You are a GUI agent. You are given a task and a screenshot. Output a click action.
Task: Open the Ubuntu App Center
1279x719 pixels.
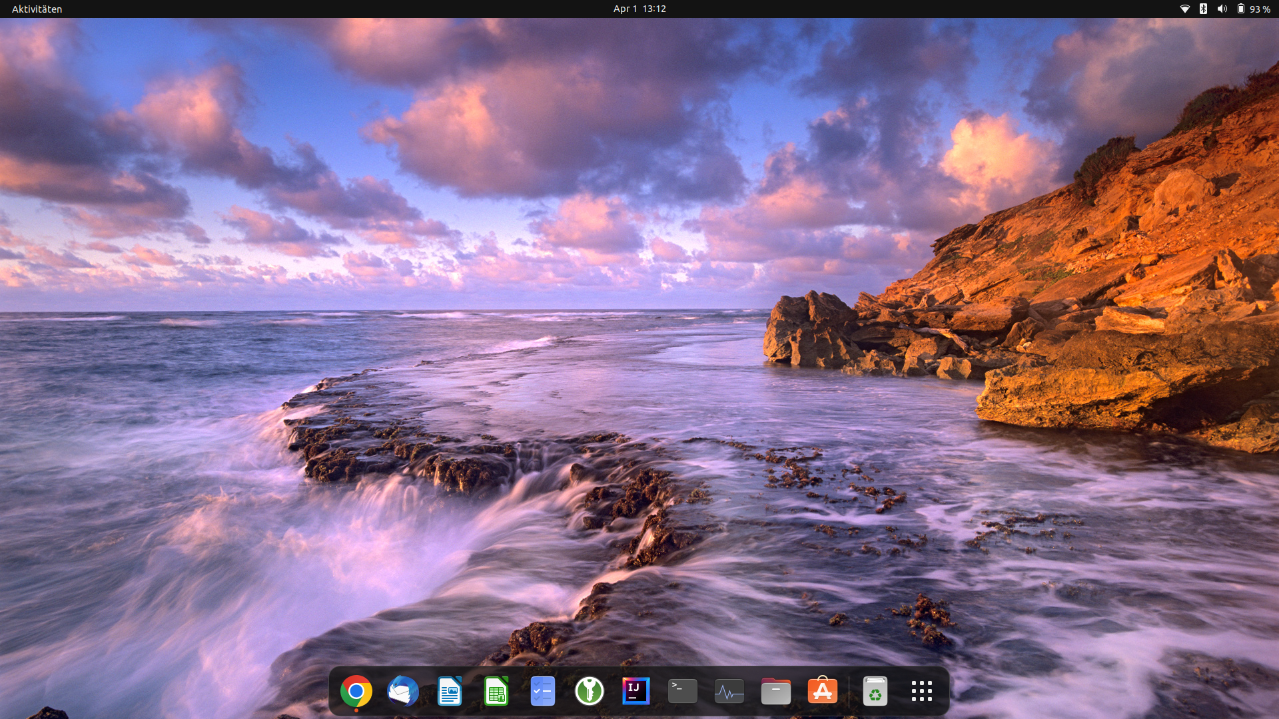point(823,691)
